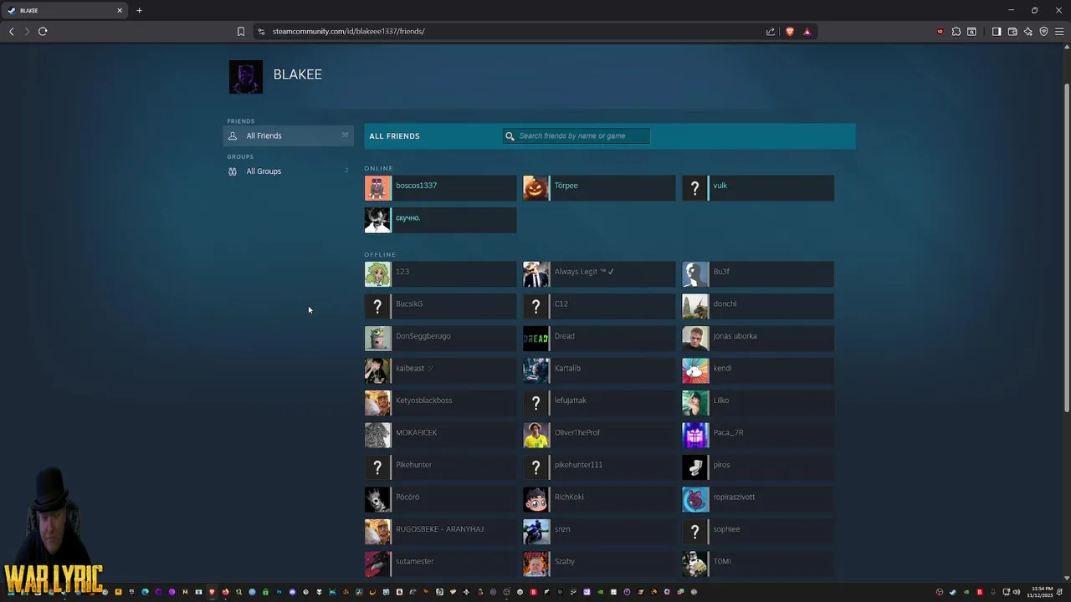Click the page vertical scrollbar
Viewport: 1071px width, 602px height.
coord(1066,247)
